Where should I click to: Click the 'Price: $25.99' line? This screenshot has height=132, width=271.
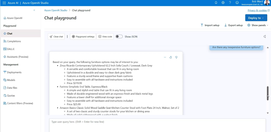(x=74, y=104)
